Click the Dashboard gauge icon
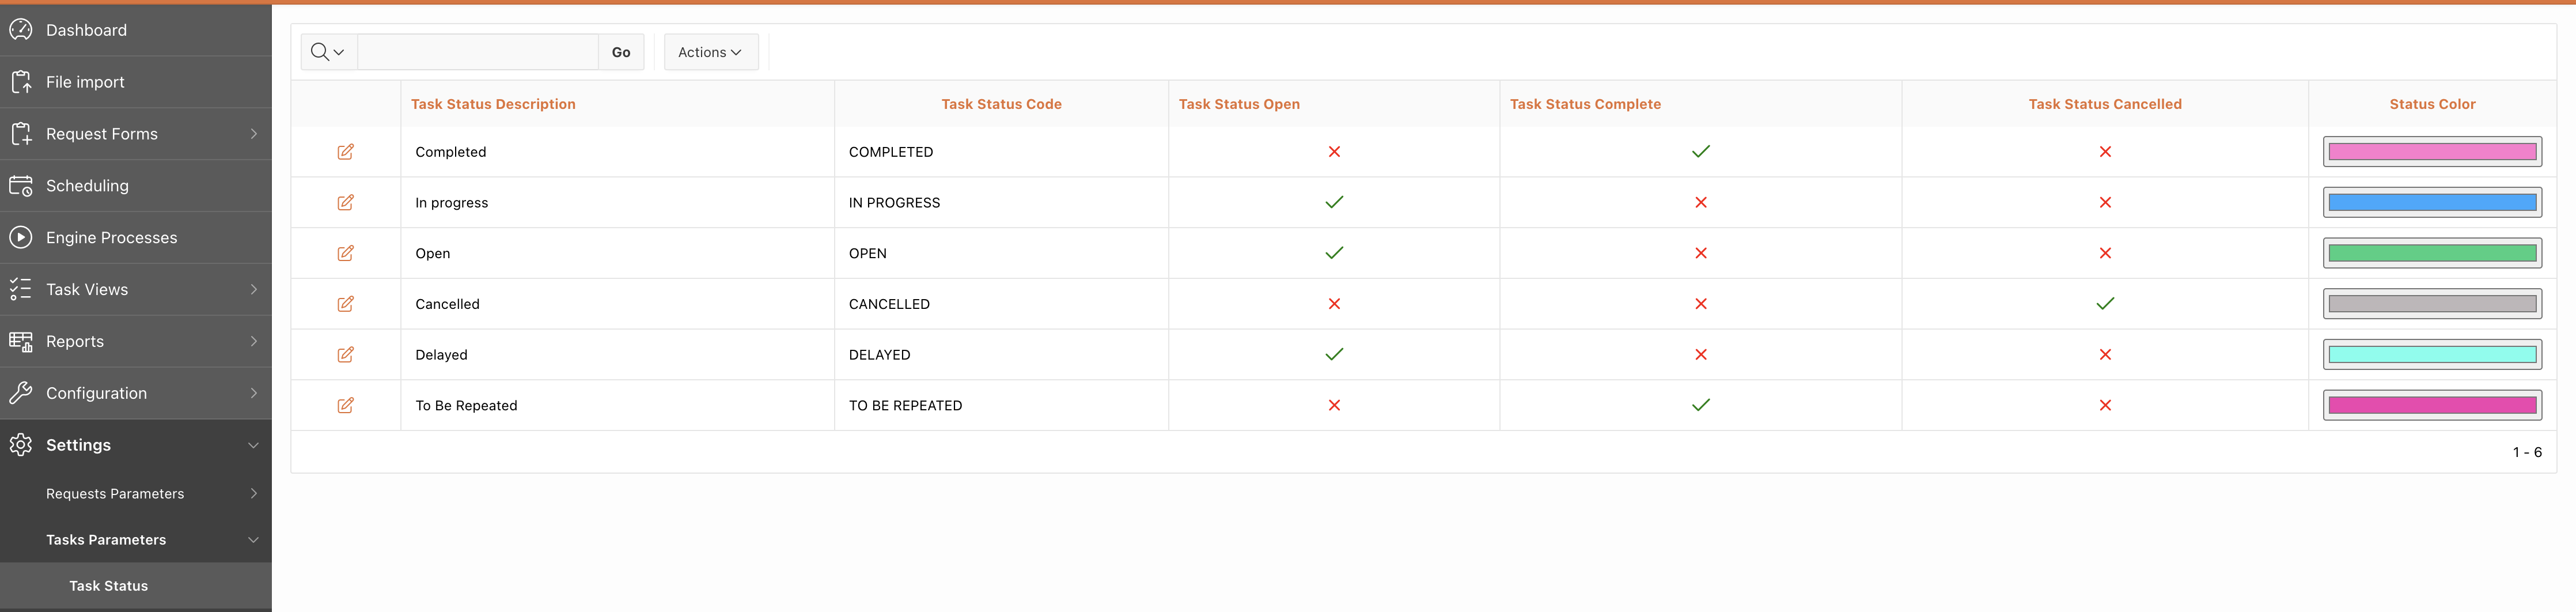Image resolution: width=2576 pixels, height=612 pixels. pos(21,30)
